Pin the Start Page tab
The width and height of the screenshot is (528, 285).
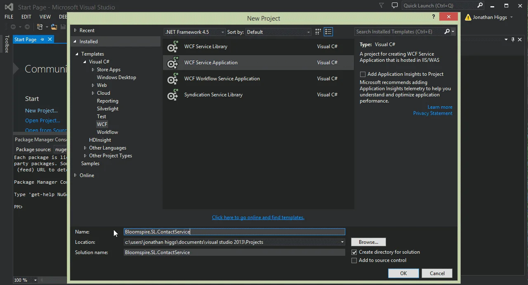(43, 39)
